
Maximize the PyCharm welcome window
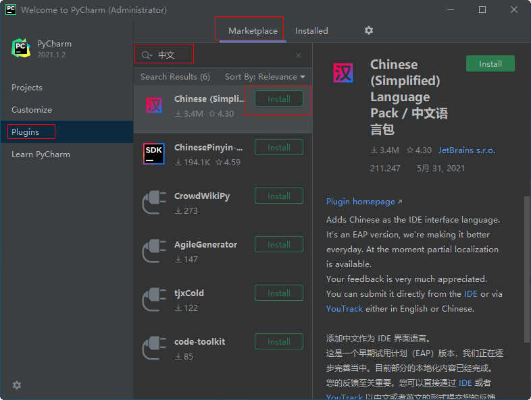point(482,9)
